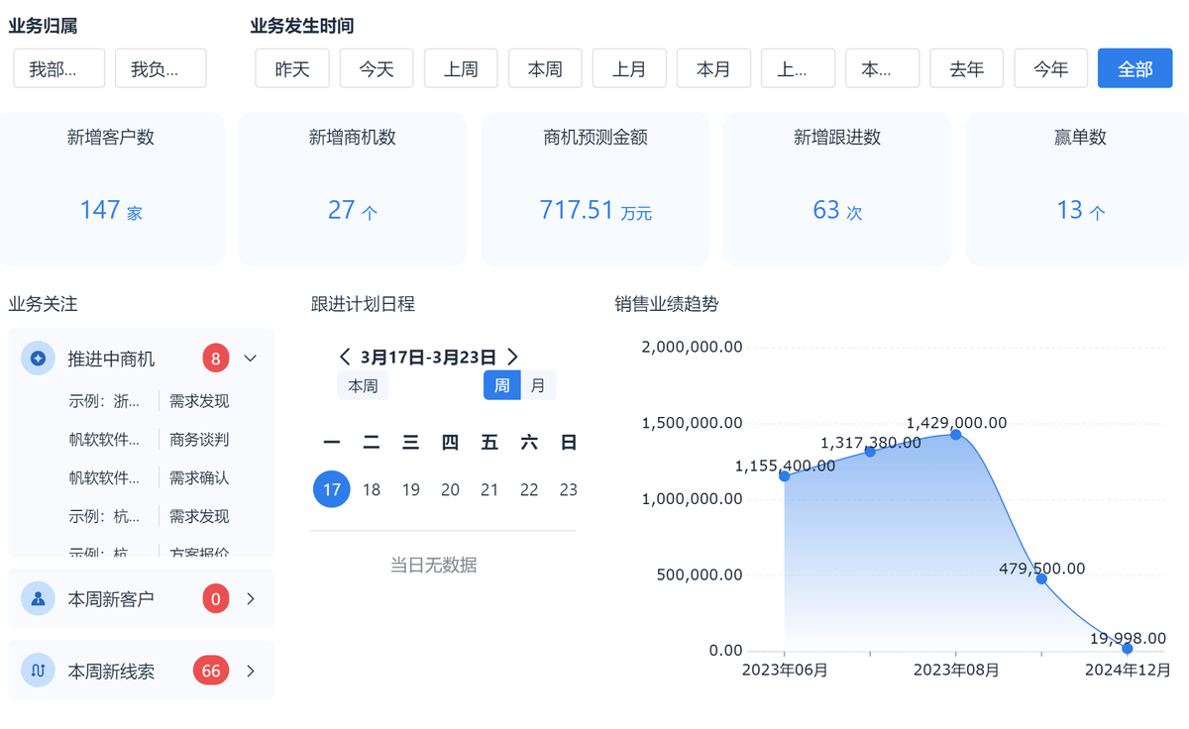Select the 全部 time filter

[1135, 68]
